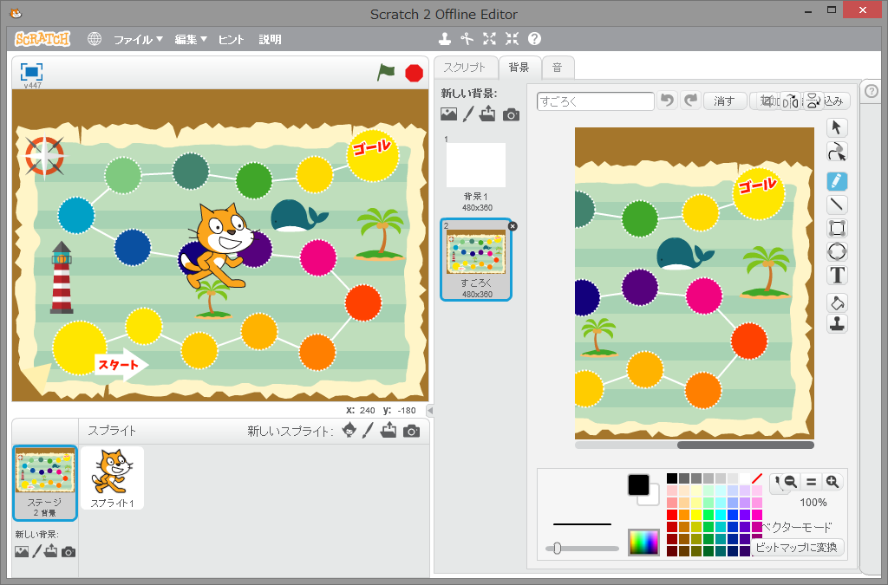The image size is (888, 585).
Task: Select the すごろく backdrop thumbnail
Action: point(476,260)
